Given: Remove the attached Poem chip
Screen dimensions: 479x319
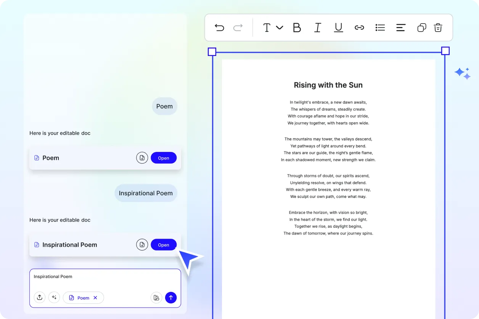Looking at the screenshot, I should click(x=96, y=298).
